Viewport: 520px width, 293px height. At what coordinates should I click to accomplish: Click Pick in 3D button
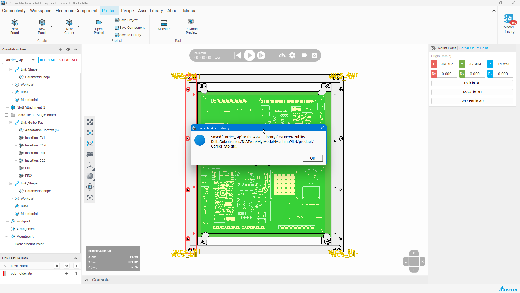pos(472,83)
